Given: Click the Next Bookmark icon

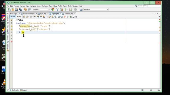Looking at the screenshot, I should point(53,17).
